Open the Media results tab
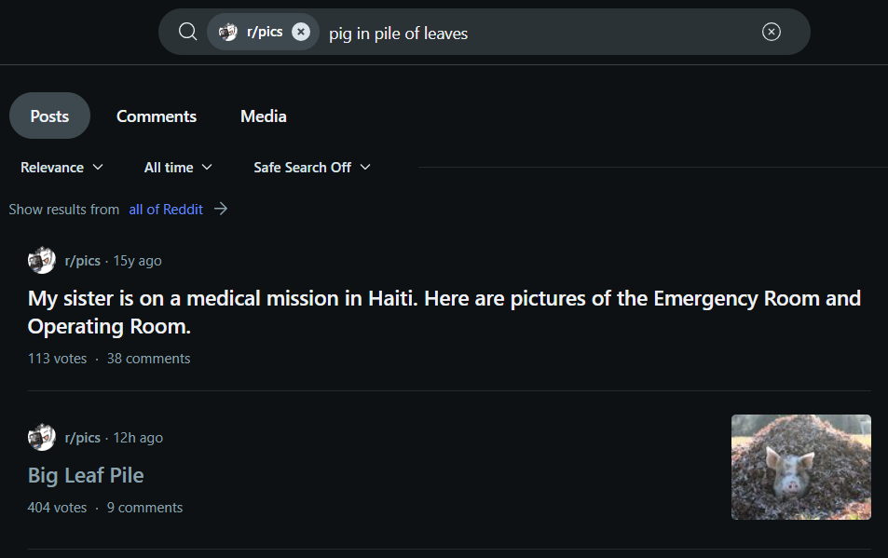Screen dimensions: 888x558 pos(264,116)
